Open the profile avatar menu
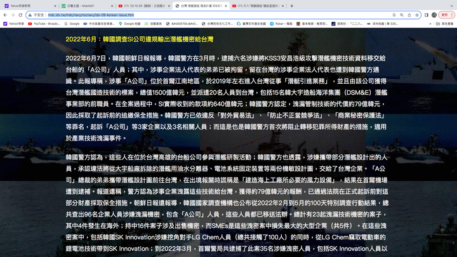Image resolution: width=457 pixels, height=257 pixels. (x=434, y=15)
